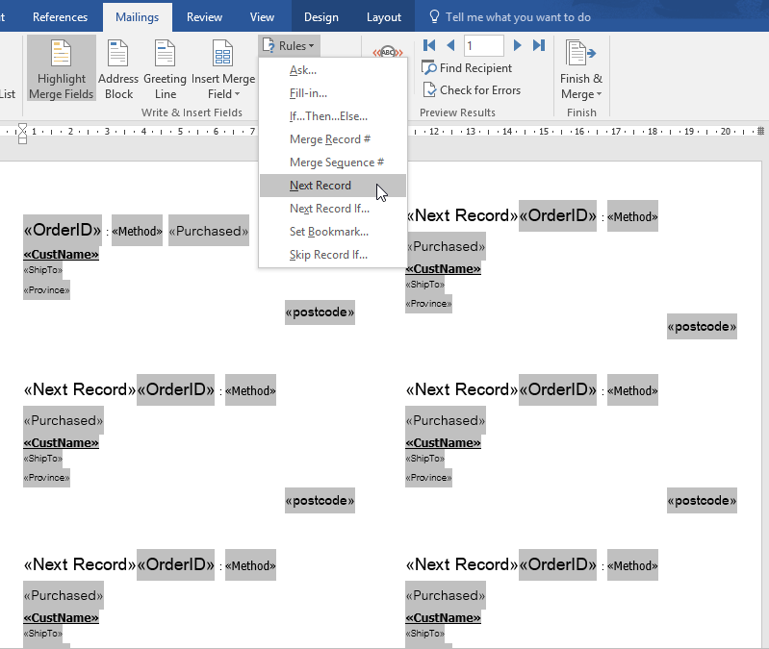Image resolution: width=769 pixels, height=649 pixels.
Task: Select the Mailings tab
Action: (138, 17)
